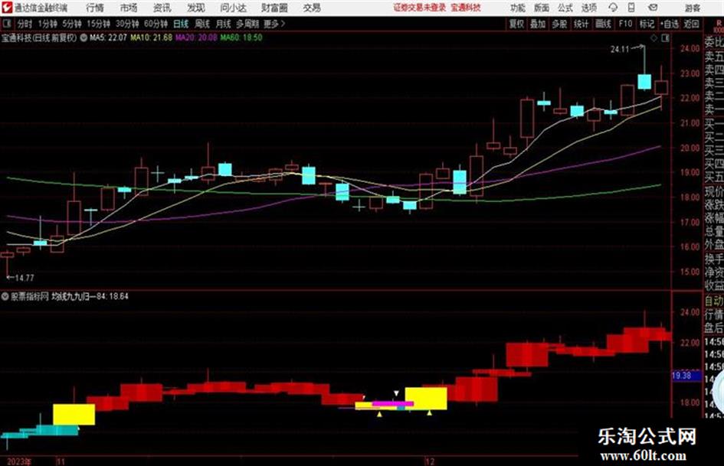The width and height of the screenshot is (724, 466).
Task: Click the mobile phone icon
Action: [631, 8]
